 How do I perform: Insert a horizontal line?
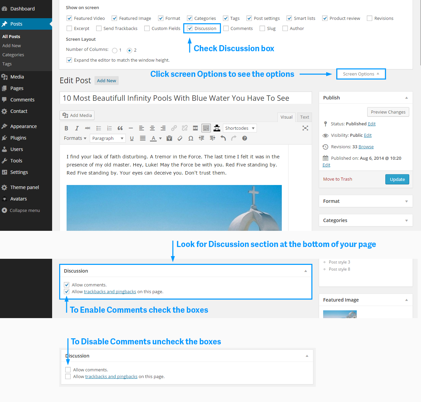131,128
